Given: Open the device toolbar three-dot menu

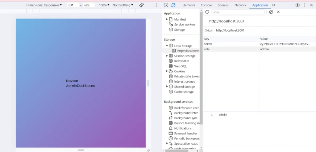Looking at the screenshot, I should click(x=156, y=5).
